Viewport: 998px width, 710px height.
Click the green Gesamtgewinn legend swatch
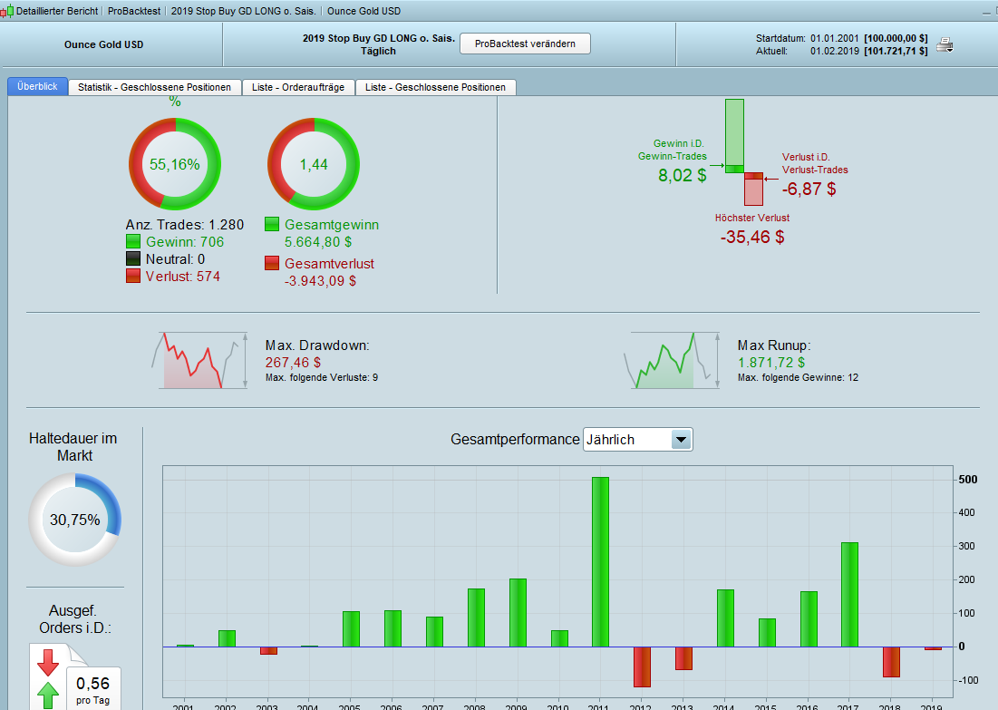tap(273, 224)
